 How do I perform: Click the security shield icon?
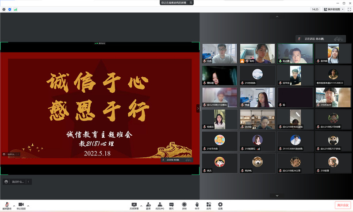(10, 9)
